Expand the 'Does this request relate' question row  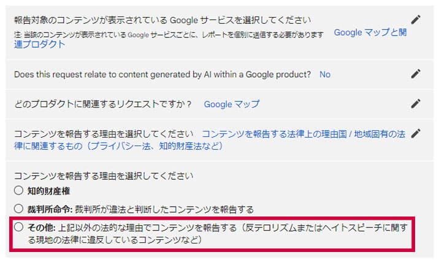(x=162, y=75)
